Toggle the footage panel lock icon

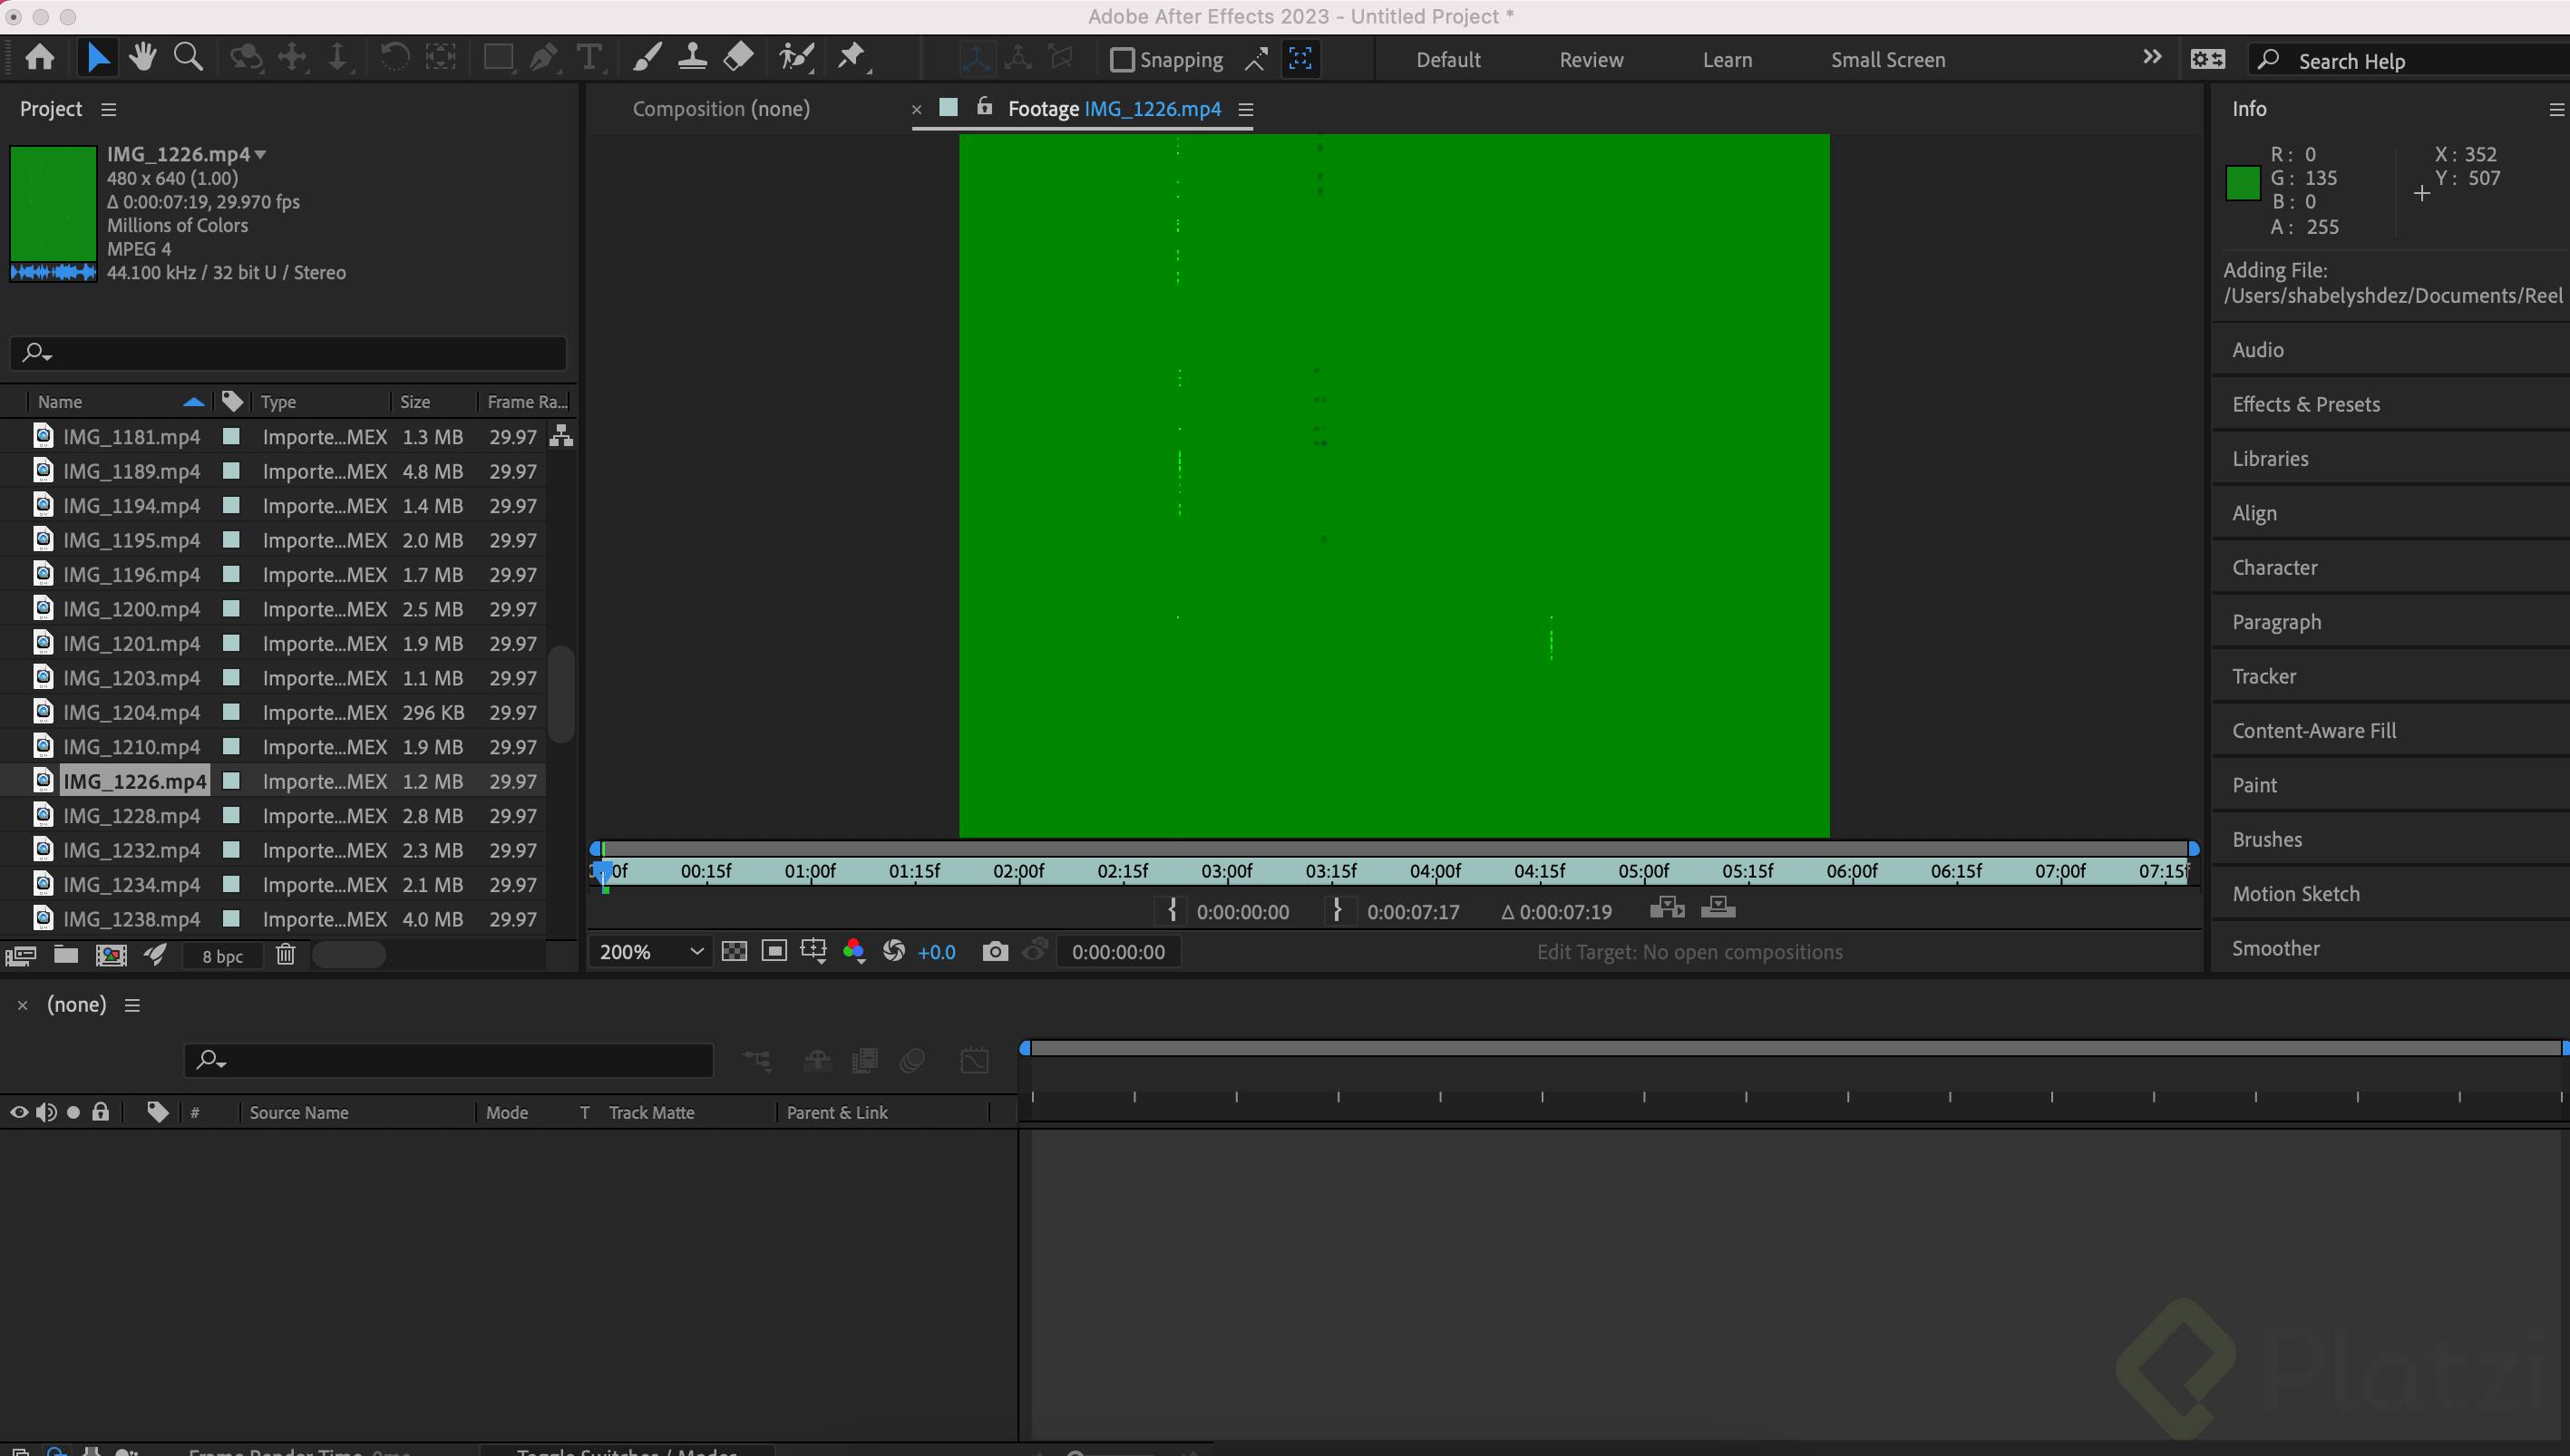[x=983, y=107]
